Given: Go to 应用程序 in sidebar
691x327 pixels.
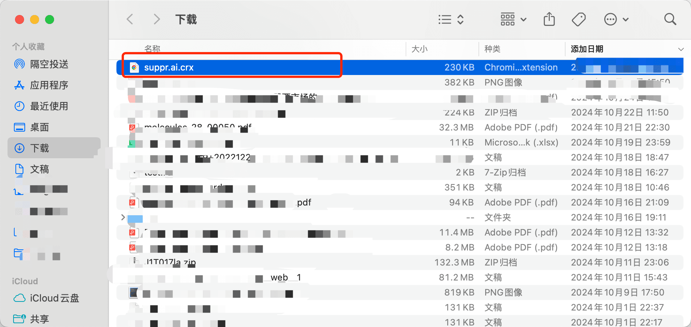Looking at the screenshot, I should (49, 85).
